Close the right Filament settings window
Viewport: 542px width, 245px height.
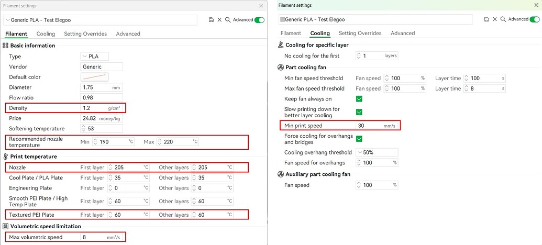tap(535, 5)
